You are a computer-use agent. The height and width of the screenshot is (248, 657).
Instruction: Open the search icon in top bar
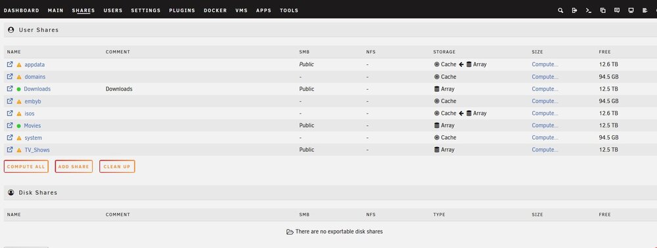[560, 10]
